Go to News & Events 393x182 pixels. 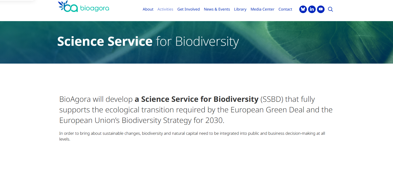pyautogui.click(x=217, y=9)
